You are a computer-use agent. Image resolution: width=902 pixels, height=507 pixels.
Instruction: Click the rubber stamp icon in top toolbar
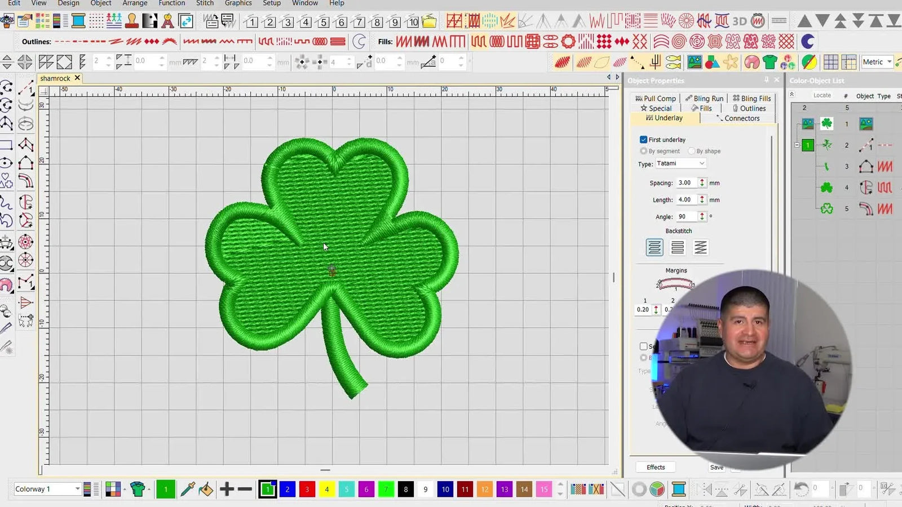[x=132, y=21]
